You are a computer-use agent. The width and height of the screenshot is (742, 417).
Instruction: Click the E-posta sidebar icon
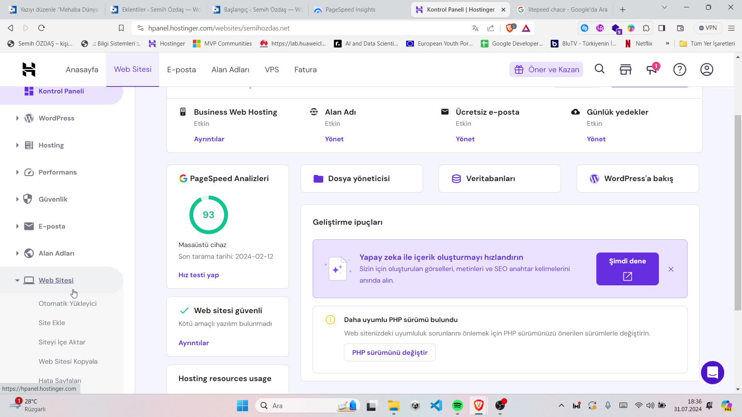29,226
